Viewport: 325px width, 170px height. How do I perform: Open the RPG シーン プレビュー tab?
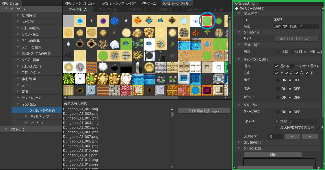coord(80,3)
